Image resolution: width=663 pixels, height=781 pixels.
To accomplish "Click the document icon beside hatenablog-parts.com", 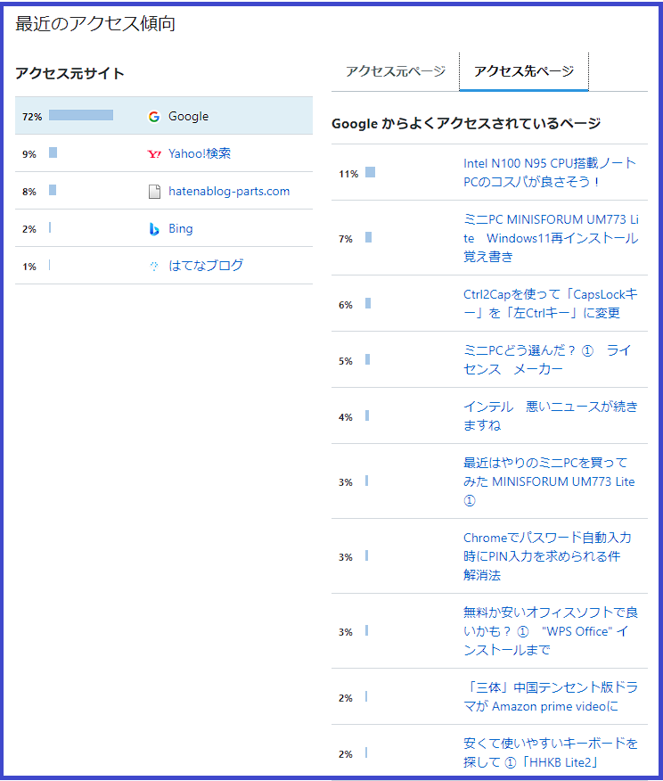I will [154, 192].
